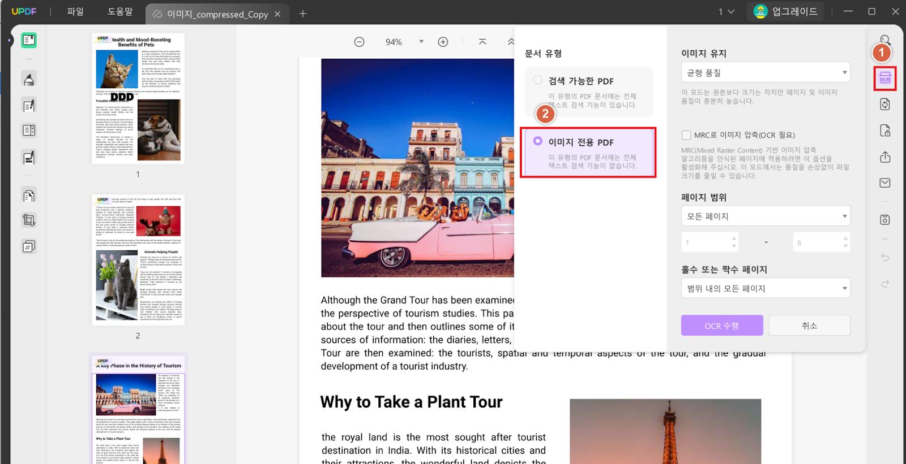The image size is (906, 464).
Task: Select page 2 thumbnail
Action: tap(138, 260)
